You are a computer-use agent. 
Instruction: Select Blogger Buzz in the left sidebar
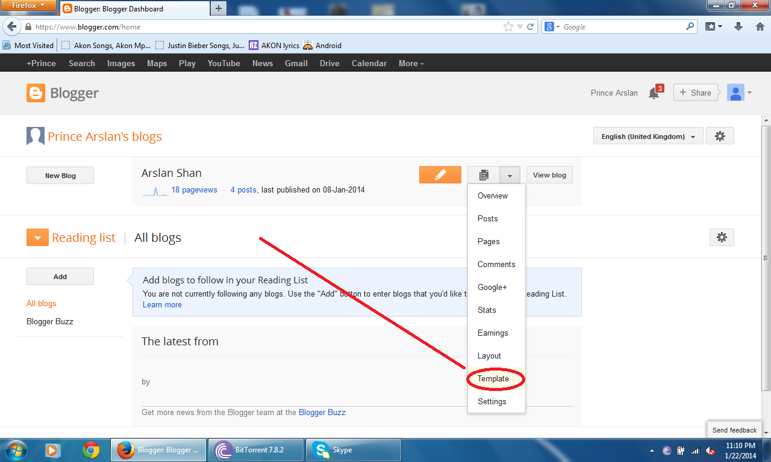click(x=50, y=322)
